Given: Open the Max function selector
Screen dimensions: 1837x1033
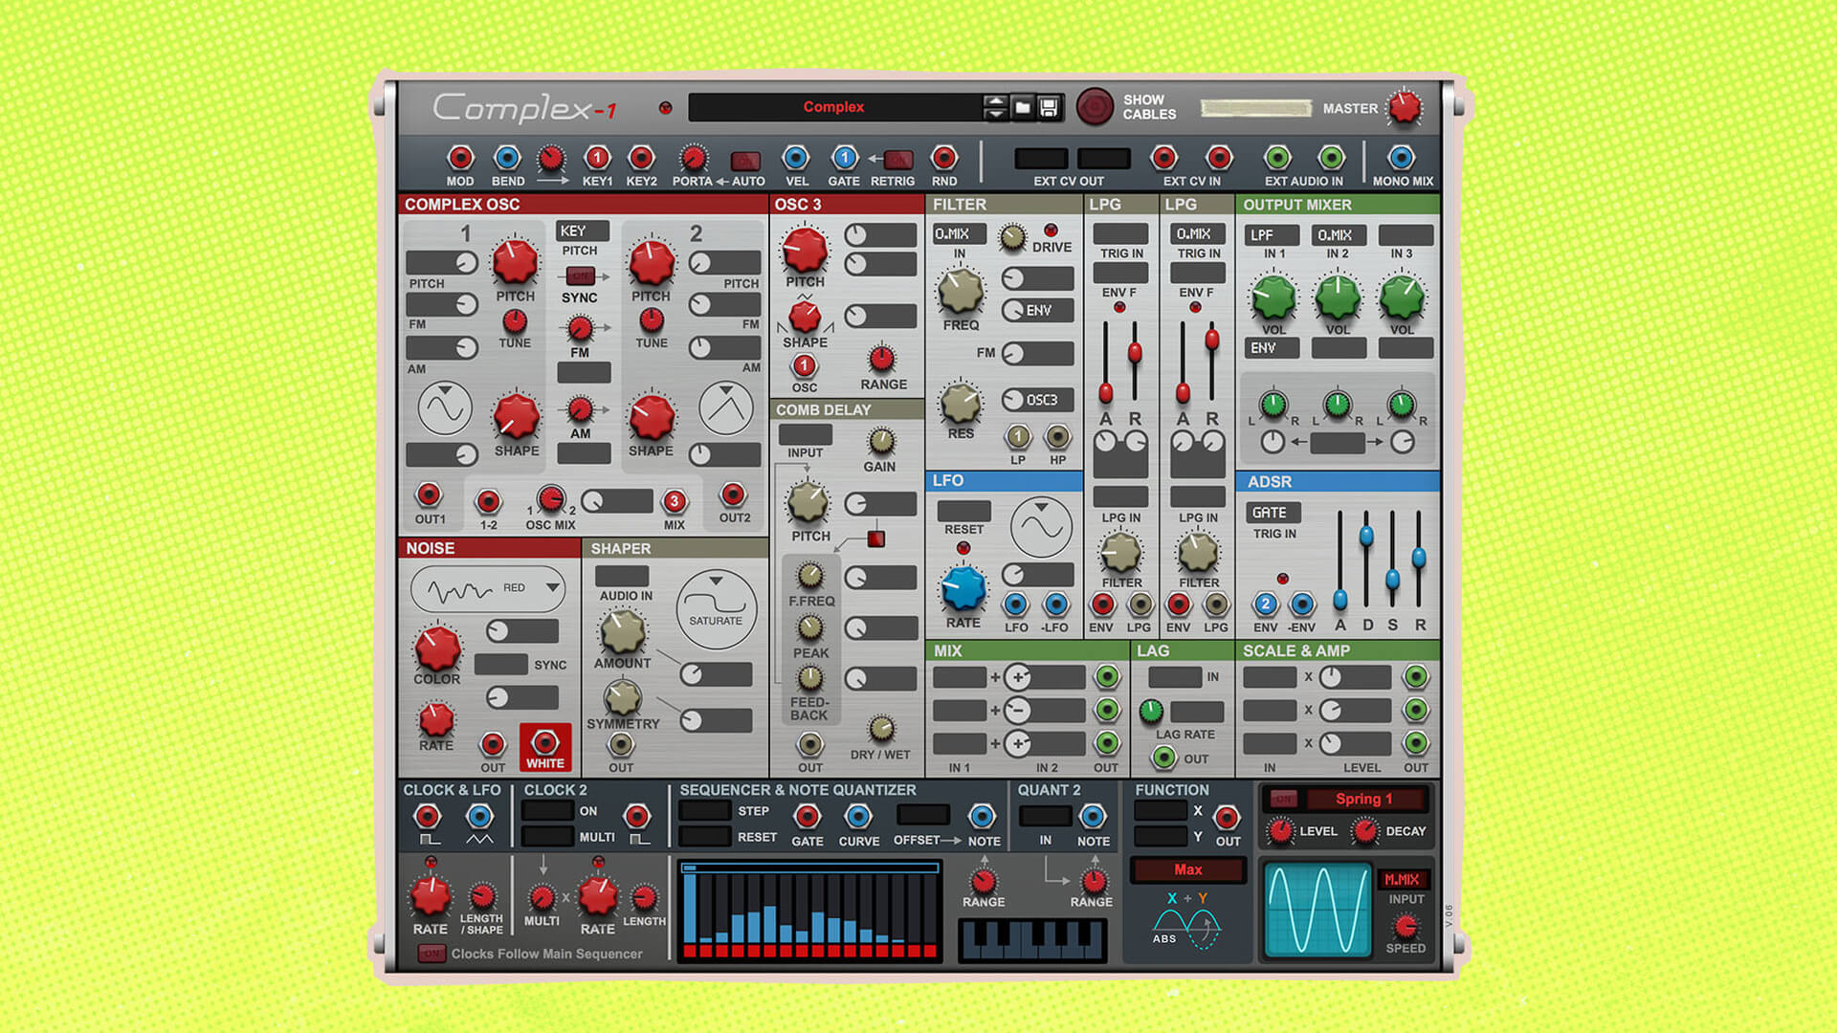Looking at the screenshot, I should pos(1188,870).
